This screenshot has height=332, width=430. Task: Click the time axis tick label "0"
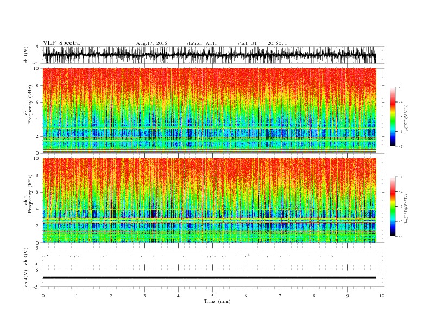pos(43,296)
